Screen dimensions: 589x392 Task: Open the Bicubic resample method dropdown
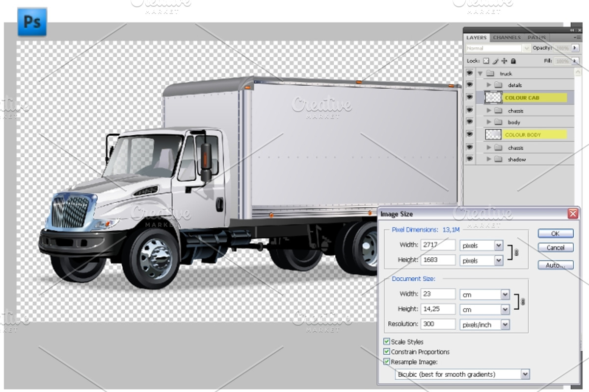click(525, 374)
